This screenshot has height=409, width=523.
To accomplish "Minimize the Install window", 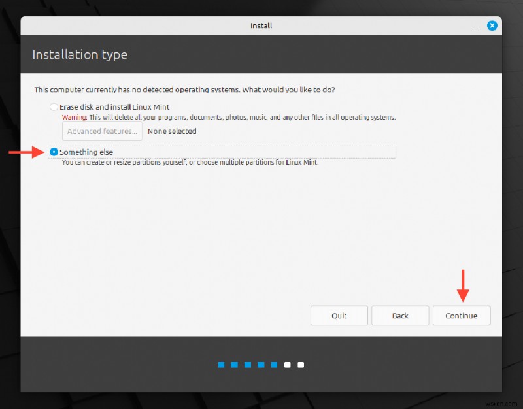I will coord(476,26).
